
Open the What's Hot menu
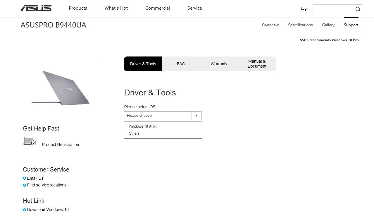tap(116, 8)
